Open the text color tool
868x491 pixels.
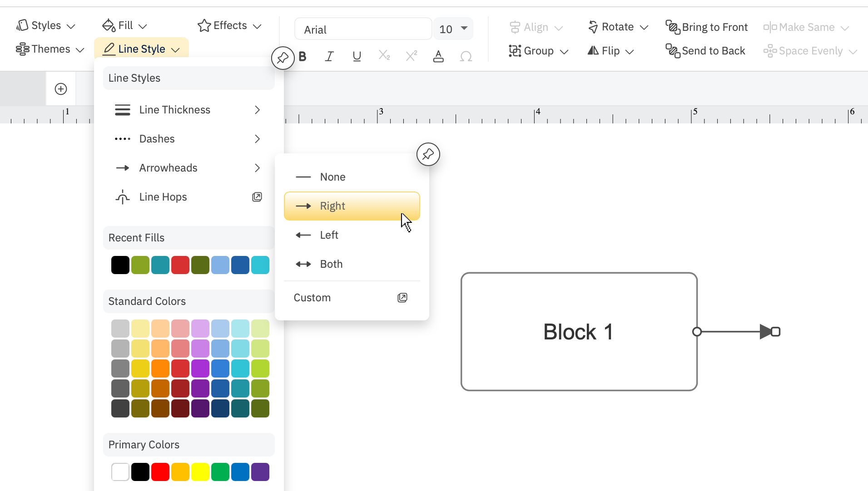[438, 57]
